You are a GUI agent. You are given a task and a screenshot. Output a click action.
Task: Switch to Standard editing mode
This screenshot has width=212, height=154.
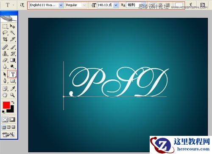(x=5, y=120)
